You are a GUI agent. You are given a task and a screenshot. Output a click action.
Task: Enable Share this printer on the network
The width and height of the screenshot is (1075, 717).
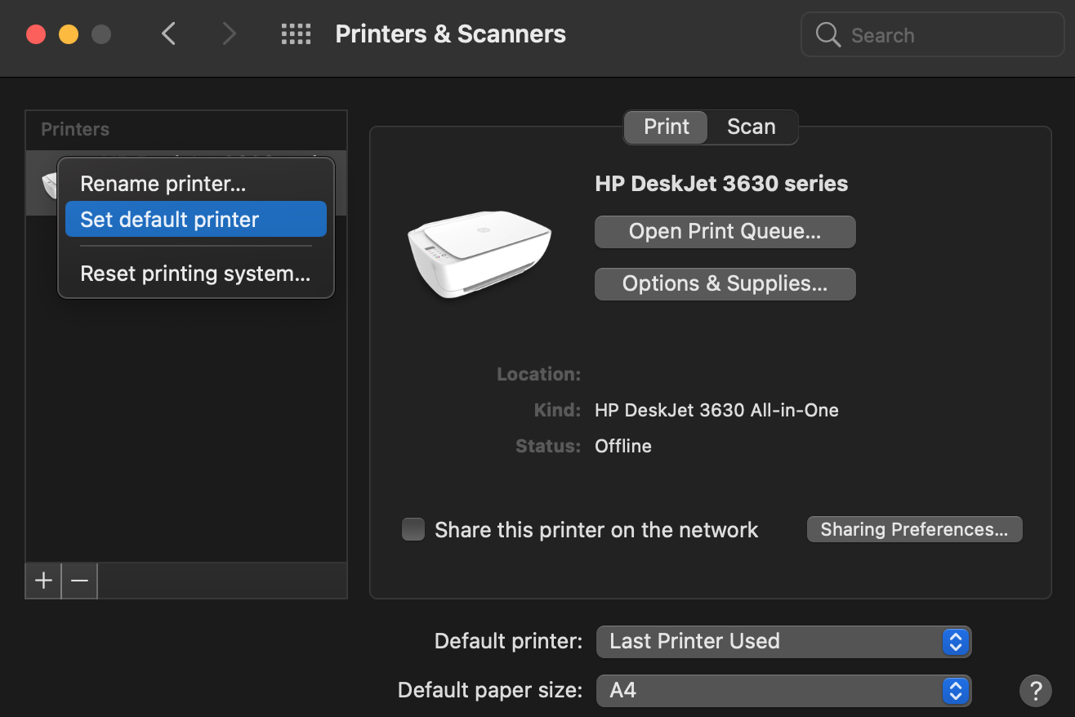413,529
